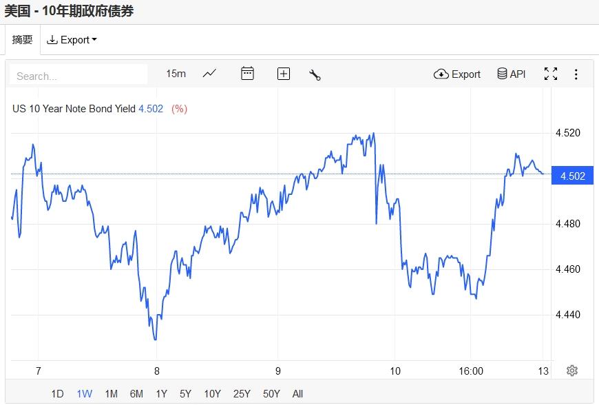Open the three-dot more options menu

click(x=576, y=74)
